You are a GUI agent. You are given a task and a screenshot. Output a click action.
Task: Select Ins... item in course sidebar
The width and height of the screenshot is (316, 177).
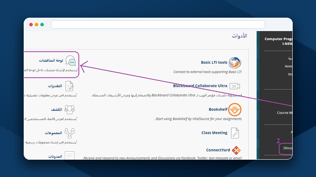290,74
